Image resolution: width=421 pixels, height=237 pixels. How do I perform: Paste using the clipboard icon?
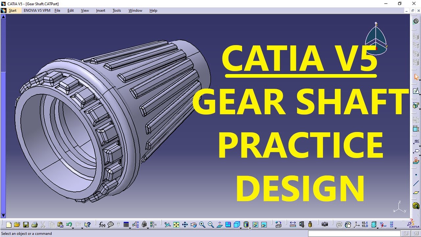[60, 225]
